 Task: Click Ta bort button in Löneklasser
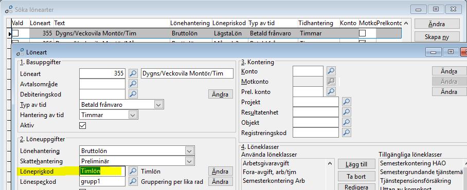coord(356,176)
